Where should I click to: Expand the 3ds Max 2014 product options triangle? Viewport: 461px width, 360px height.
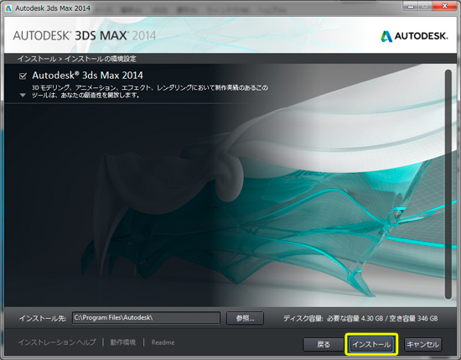point(23,95)
